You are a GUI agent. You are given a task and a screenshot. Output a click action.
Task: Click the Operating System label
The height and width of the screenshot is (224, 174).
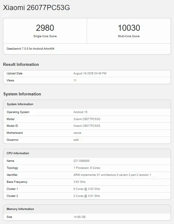tap(18, 112)
